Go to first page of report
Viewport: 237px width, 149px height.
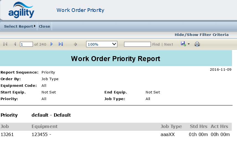coord(5,44)
